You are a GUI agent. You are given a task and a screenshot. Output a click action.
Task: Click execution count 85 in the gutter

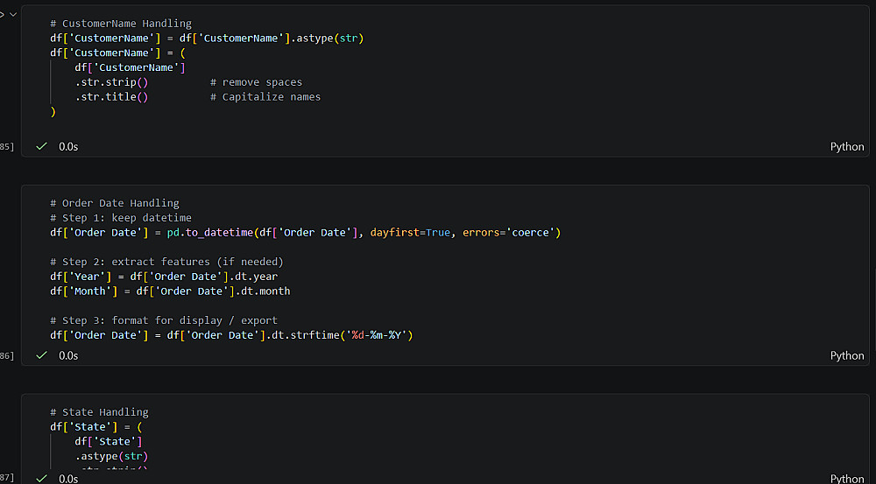(x=7, y=147)
